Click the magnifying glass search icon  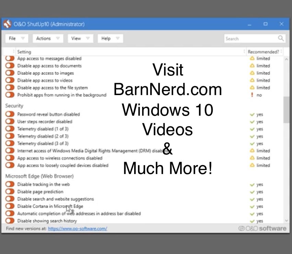tap(281, 38)
